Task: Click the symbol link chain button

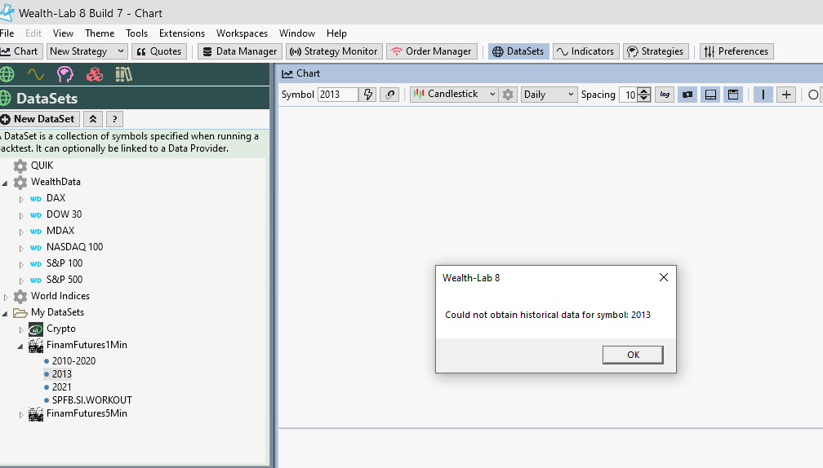Action: click(389, 95)
